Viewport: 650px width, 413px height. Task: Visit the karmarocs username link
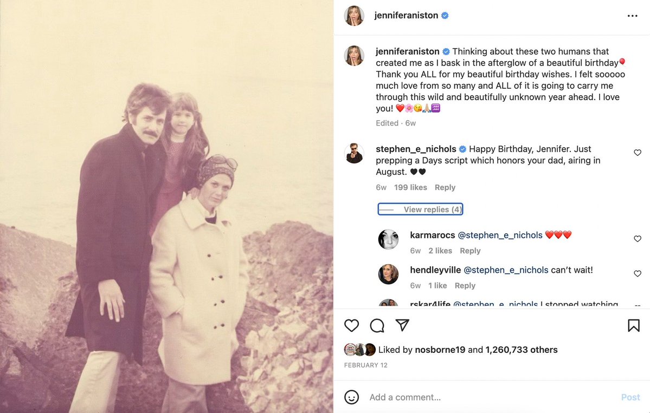pos(433,235)
